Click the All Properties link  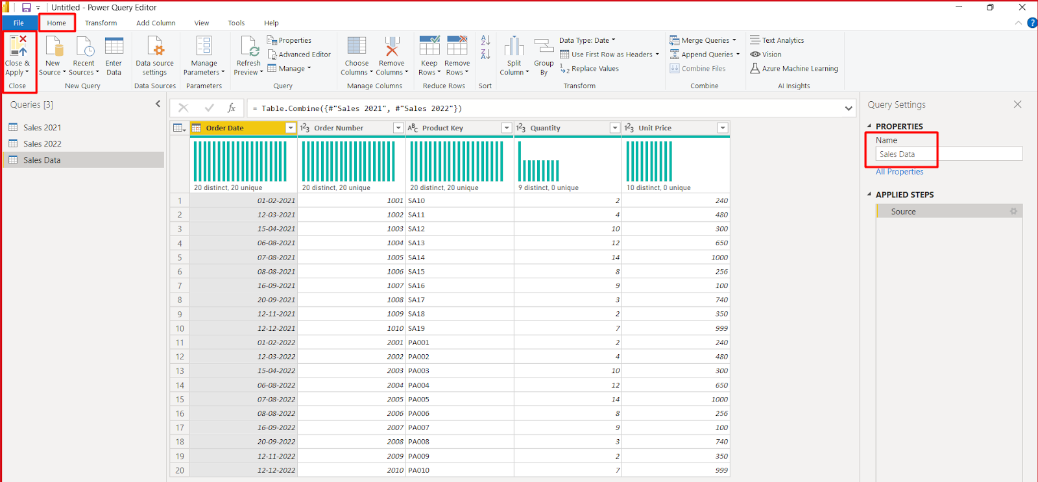tap(899, 172)
